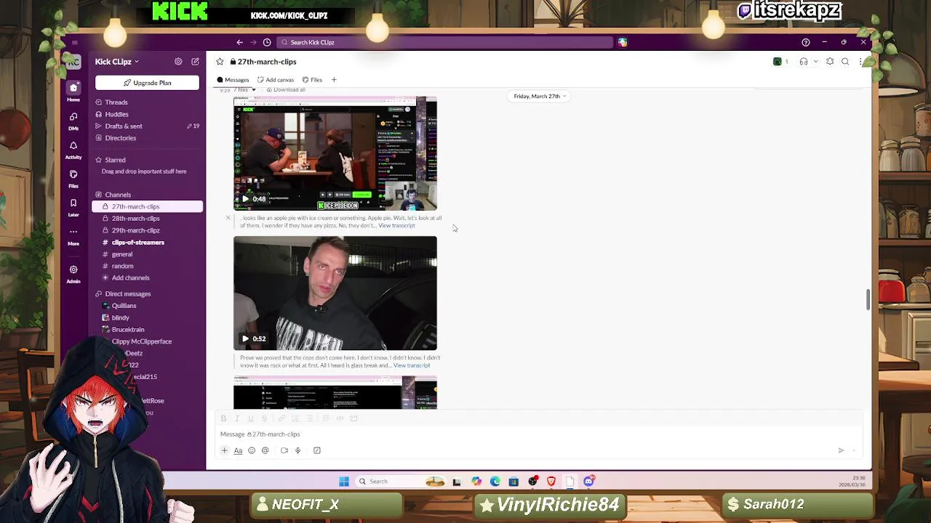931x523 pixels.
Task: Select the 29th-march-clipz channel
Action: coord(135,230)
